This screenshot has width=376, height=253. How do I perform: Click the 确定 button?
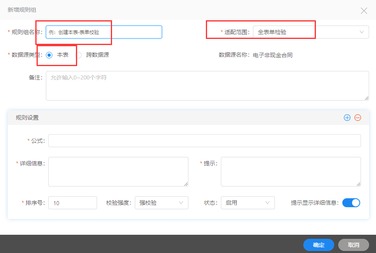point(318,245)
